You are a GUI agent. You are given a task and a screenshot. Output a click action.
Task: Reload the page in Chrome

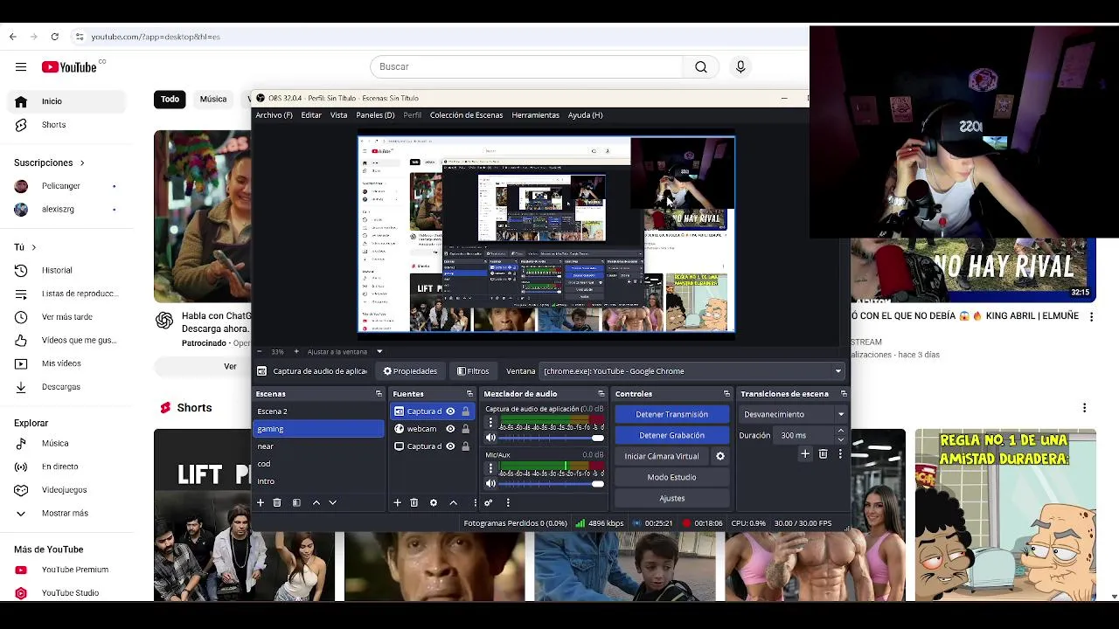point(54,37)
